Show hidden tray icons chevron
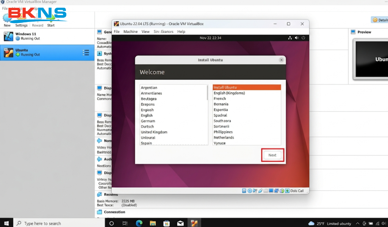The image size is (388, 227). coord(358,223)
